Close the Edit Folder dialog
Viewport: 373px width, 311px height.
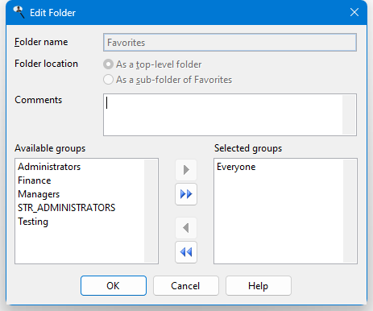pos(354,12)
